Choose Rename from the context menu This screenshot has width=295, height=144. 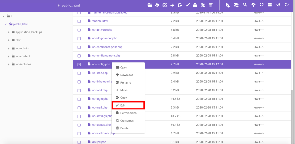pos(128,83)
